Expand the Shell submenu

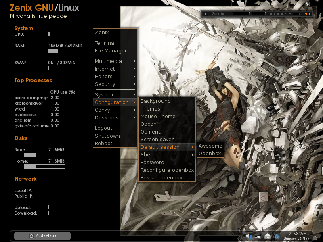point(167,154)
